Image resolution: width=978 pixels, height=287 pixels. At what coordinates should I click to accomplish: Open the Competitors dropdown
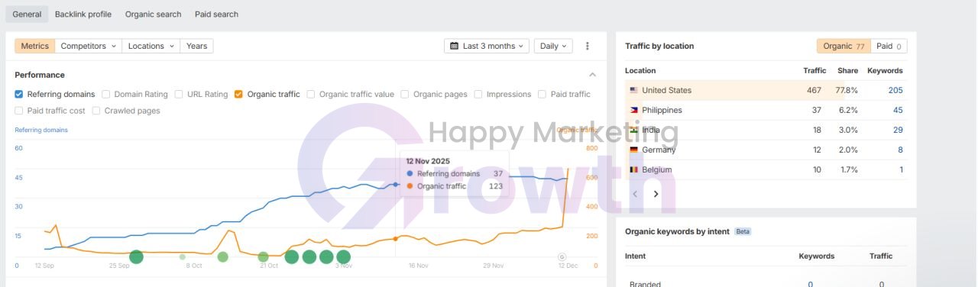(88, 46)
